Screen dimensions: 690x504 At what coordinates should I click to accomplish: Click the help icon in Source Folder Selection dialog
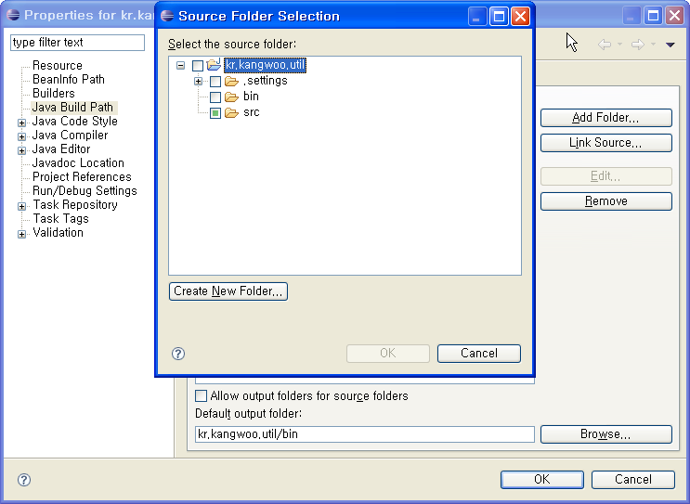coord(178,354)
